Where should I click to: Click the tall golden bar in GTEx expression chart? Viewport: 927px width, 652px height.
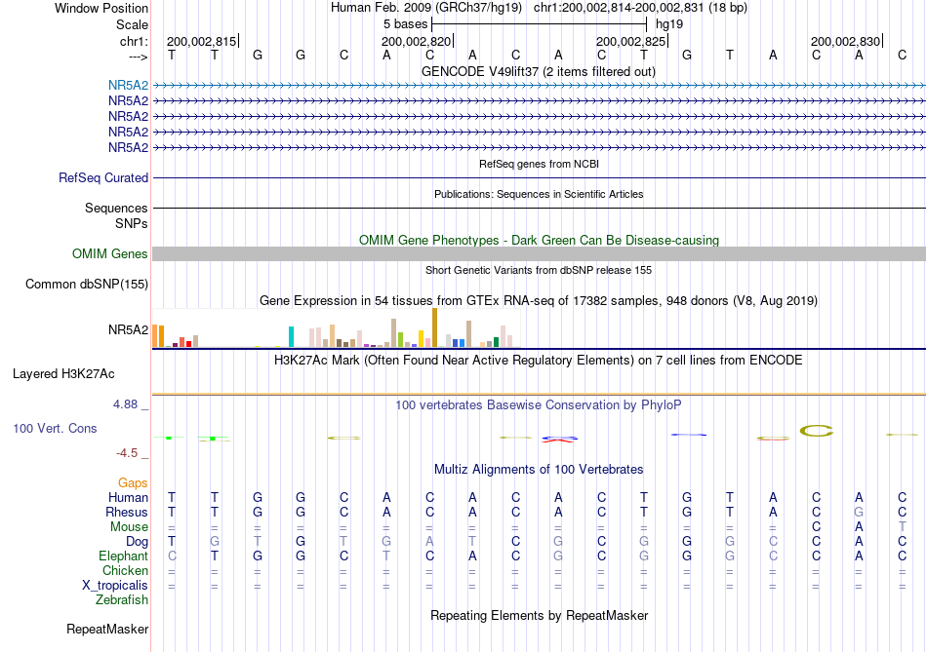coord(434,327)
